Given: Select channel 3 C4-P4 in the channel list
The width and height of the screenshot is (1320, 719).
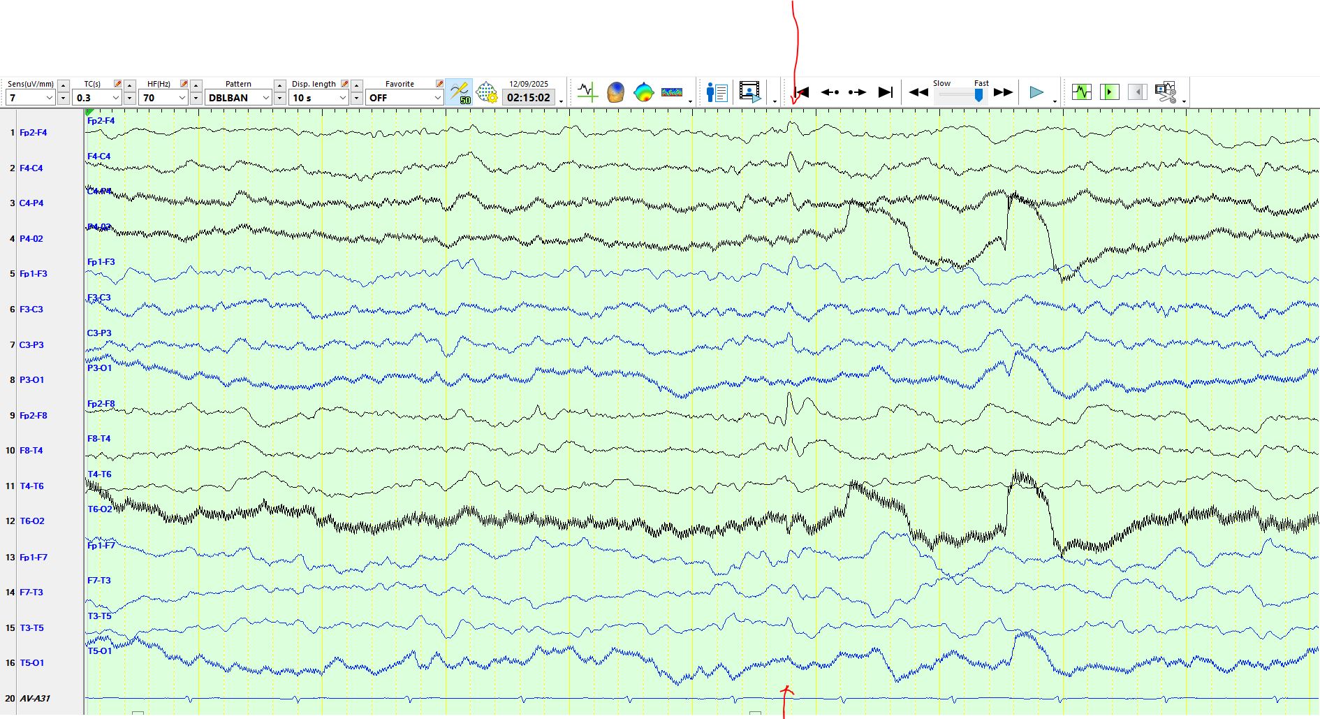Looking at the screenshot, I should (31, 203).
